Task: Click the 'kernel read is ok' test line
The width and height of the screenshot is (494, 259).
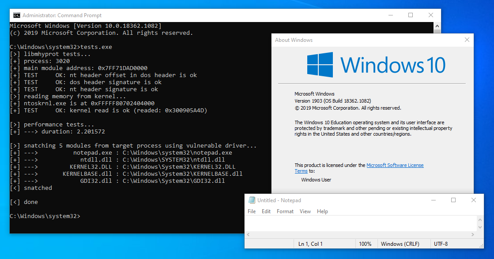Action: pos(108,110)
